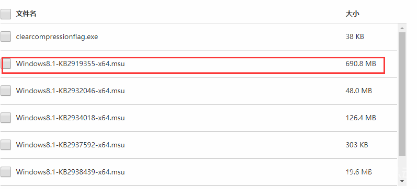Screen dimensions: 417x189
Task: Click the 690.8 MB size entry
Action: [360, 64]
